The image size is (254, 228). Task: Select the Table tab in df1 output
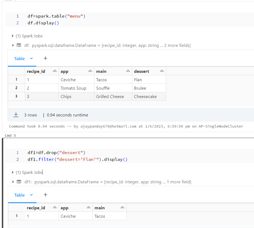click(x=19, y=195)
